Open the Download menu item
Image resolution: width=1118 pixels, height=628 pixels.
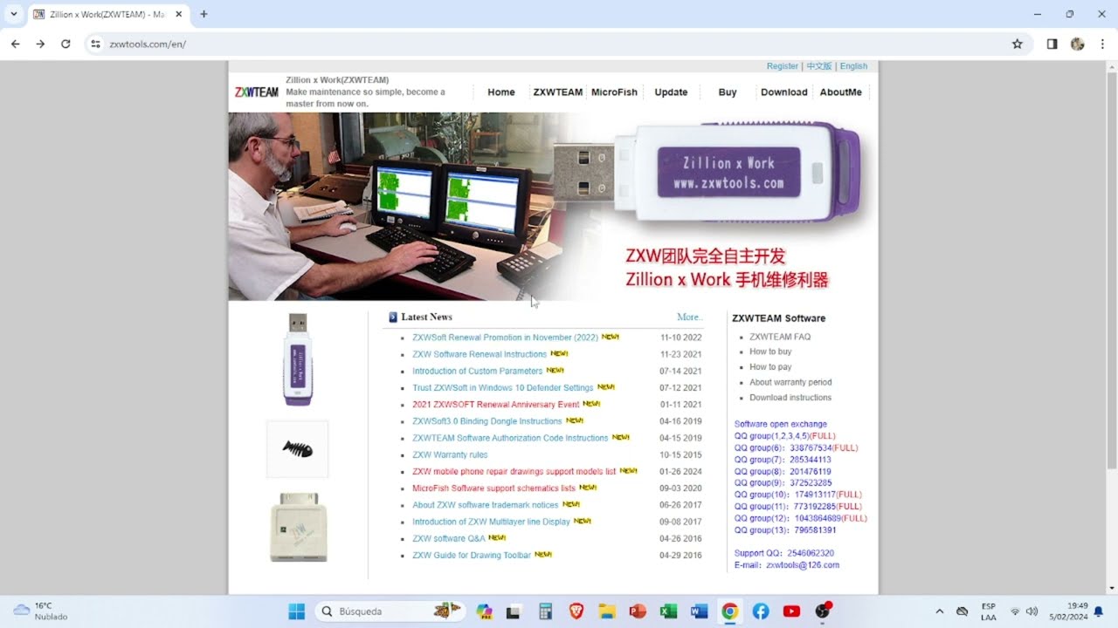pos(783,92)
